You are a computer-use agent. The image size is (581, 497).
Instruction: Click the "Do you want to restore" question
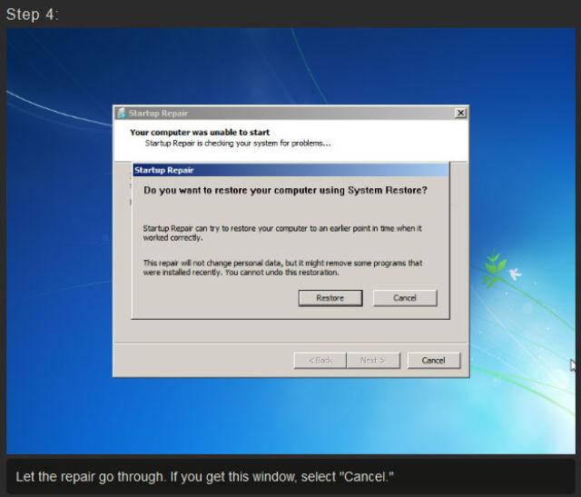[x=285, y=191]
